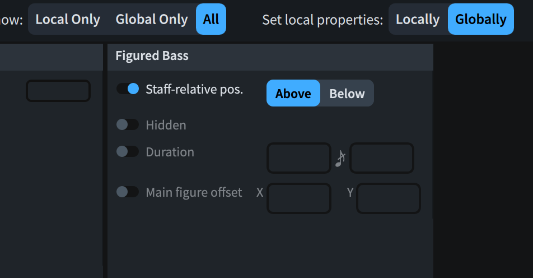Select Above for staff-relative position
This screenshot has height=278, width=533.
pyautogui.click(x=293, y=93)
